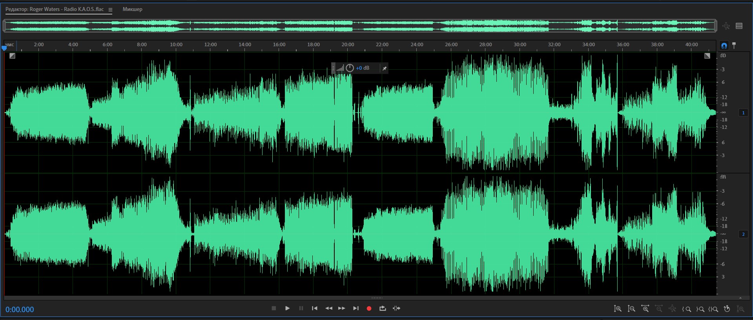Toggle loop playback in transport controls
This screenshot has width=753, height=320.
click(x=383, y=308)
